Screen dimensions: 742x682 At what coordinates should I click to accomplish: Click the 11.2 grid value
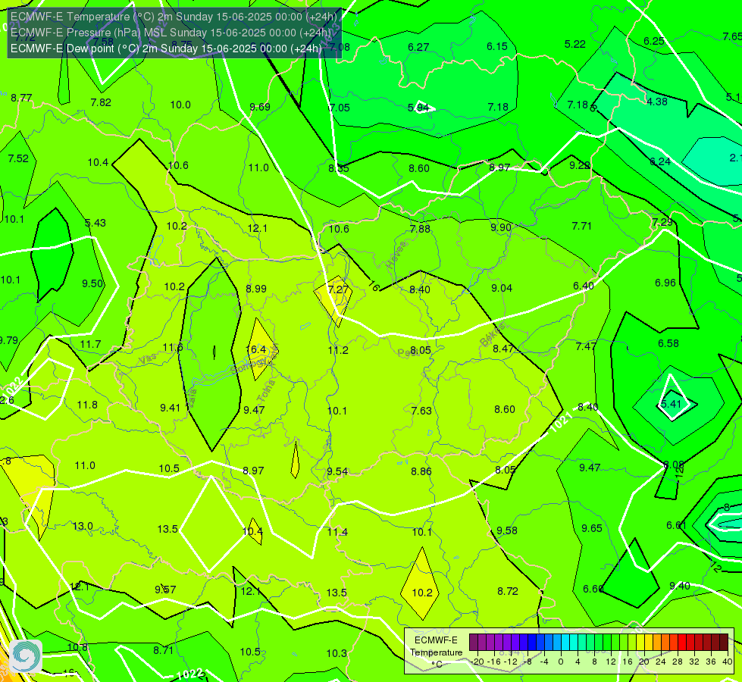338,350
